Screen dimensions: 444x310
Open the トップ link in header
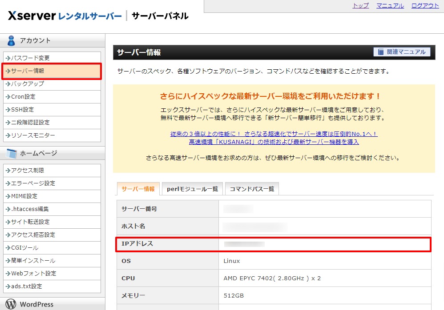coord(360,6)
